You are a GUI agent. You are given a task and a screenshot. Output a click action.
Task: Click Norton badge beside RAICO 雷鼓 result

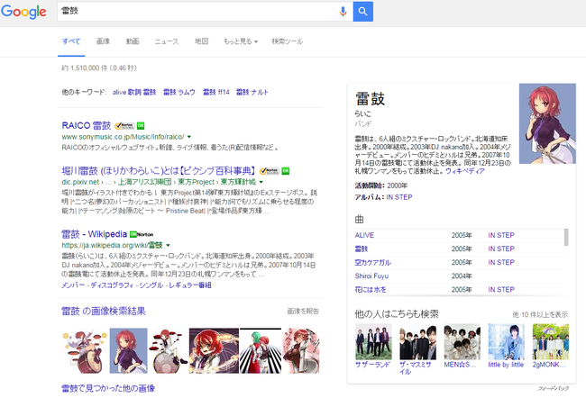click(124, 126)
